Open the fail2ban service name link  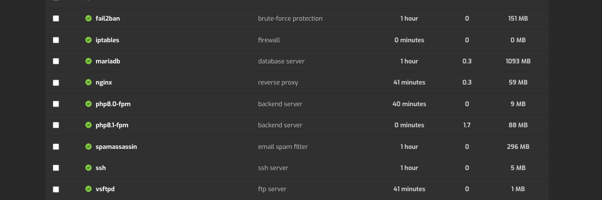(x=107, y=19)
